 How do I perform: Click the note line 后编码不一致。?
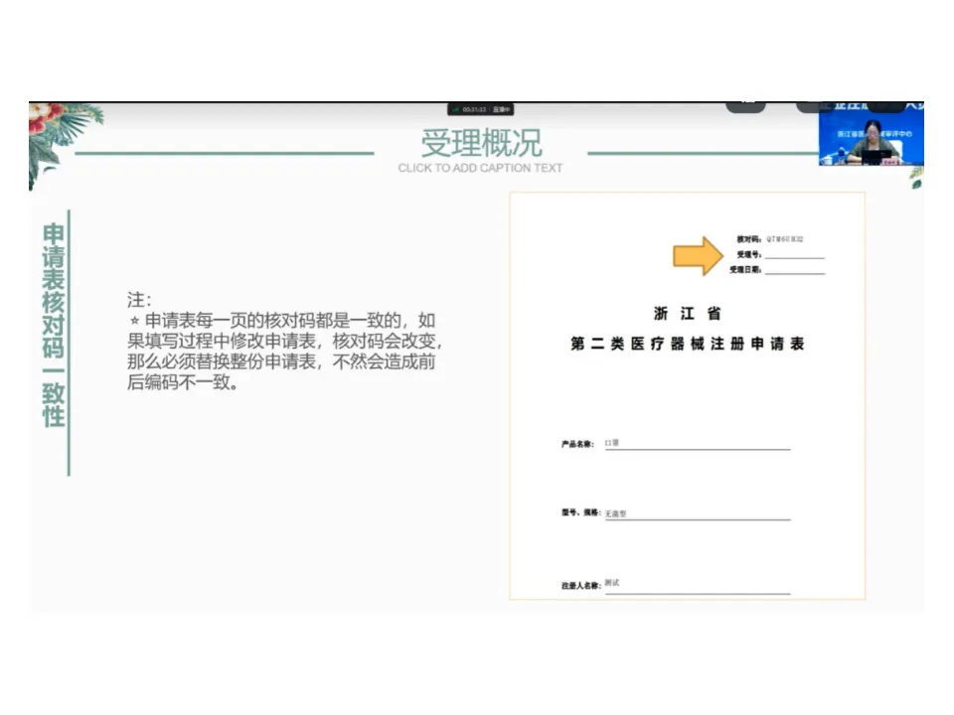pos(183,381)
